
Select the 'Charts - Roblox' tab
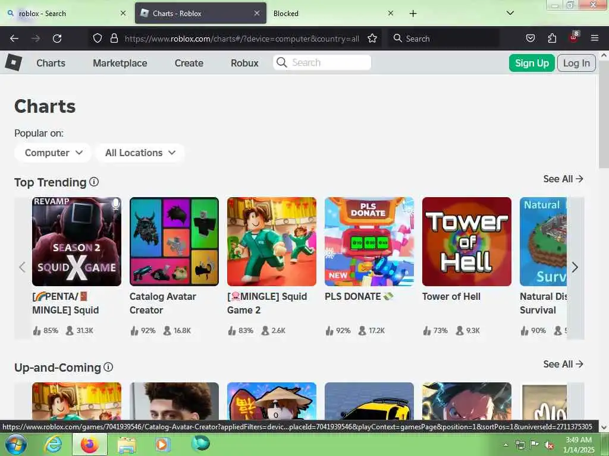[200, 13]
